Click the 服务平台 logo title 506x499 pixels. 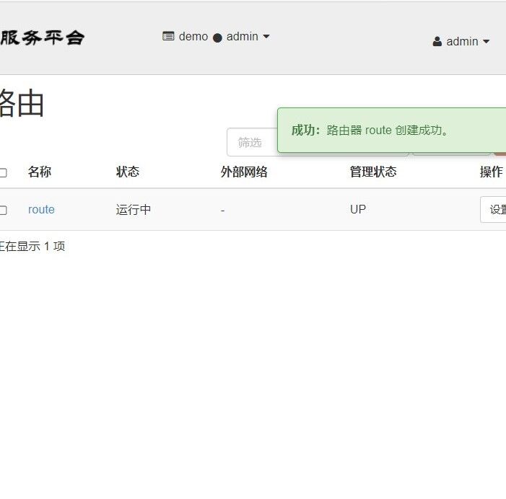pos(43,37)
